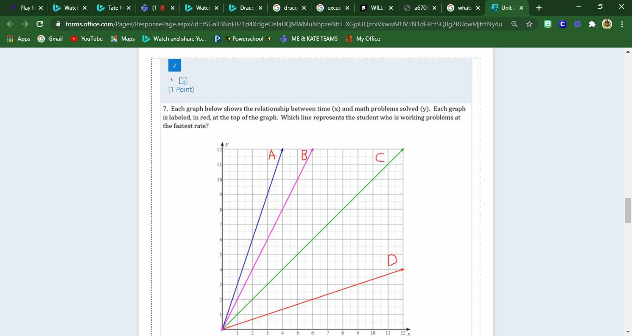Image resolution: width=632 pixels, height=336 pixels.
Task: Open the Powerschool bookmark
Action: [x=243, y=39]
